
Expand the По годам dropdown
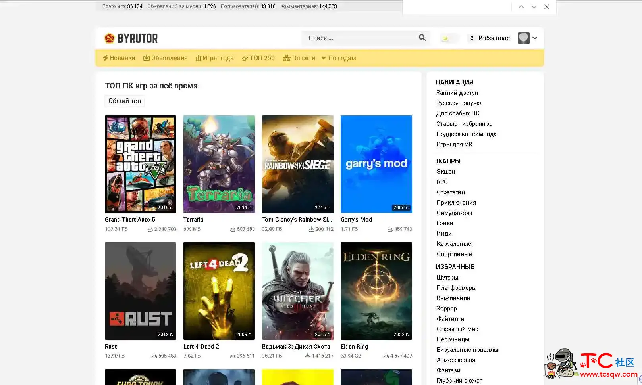(x=339, y=58)
